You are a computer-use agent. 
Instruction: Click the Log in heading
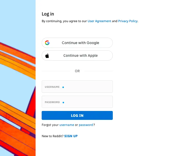coord(48,14)
